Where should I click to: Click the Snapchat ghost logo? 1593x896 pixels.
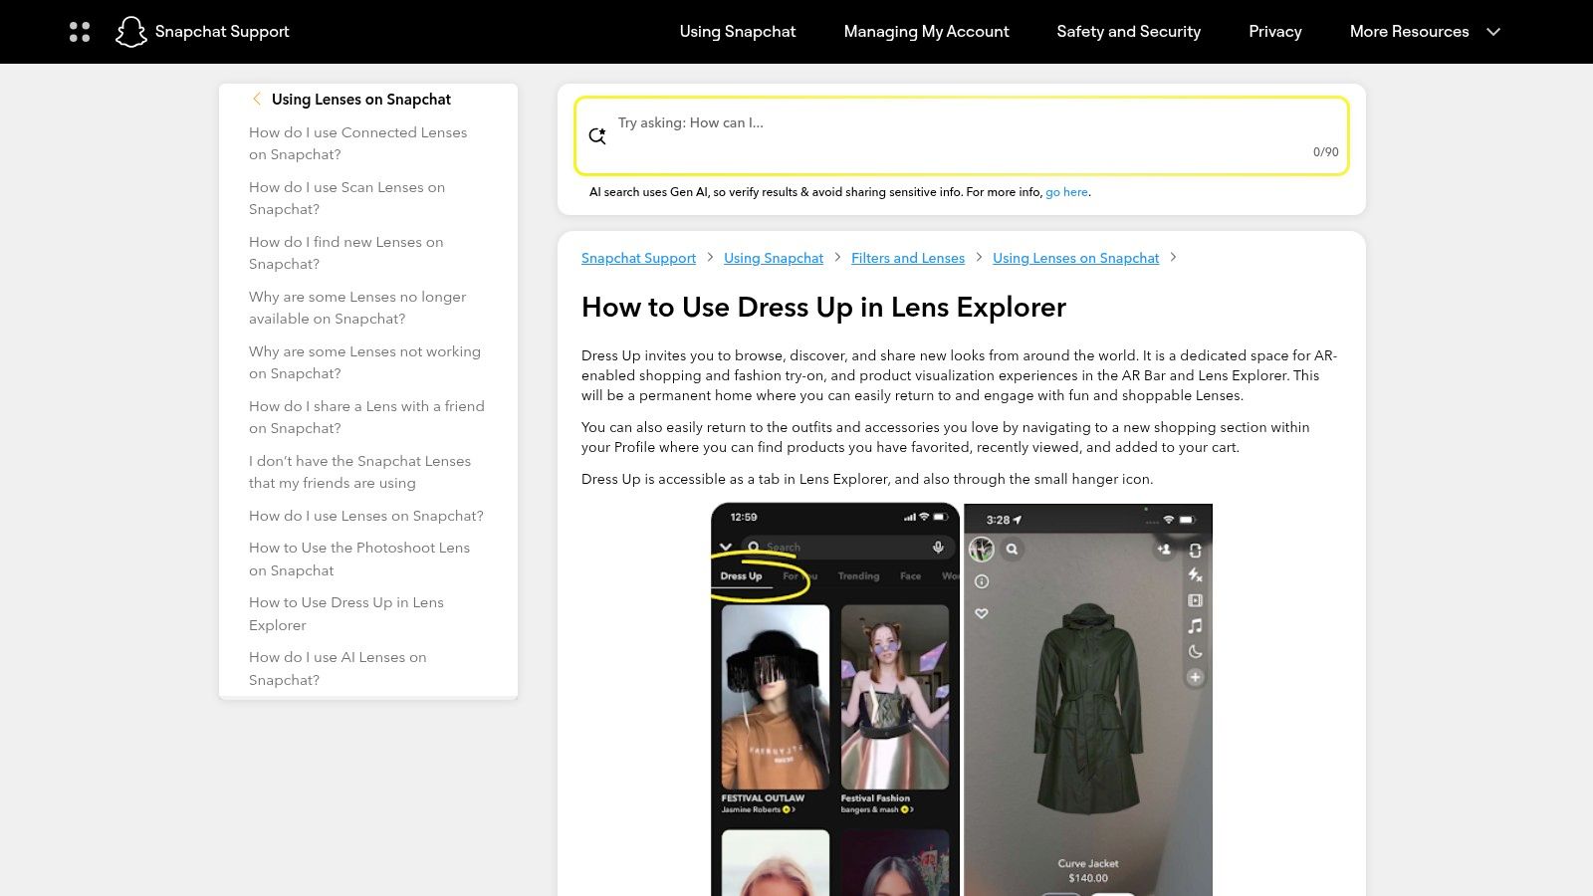pyautogui.click(x=131, y=32)
